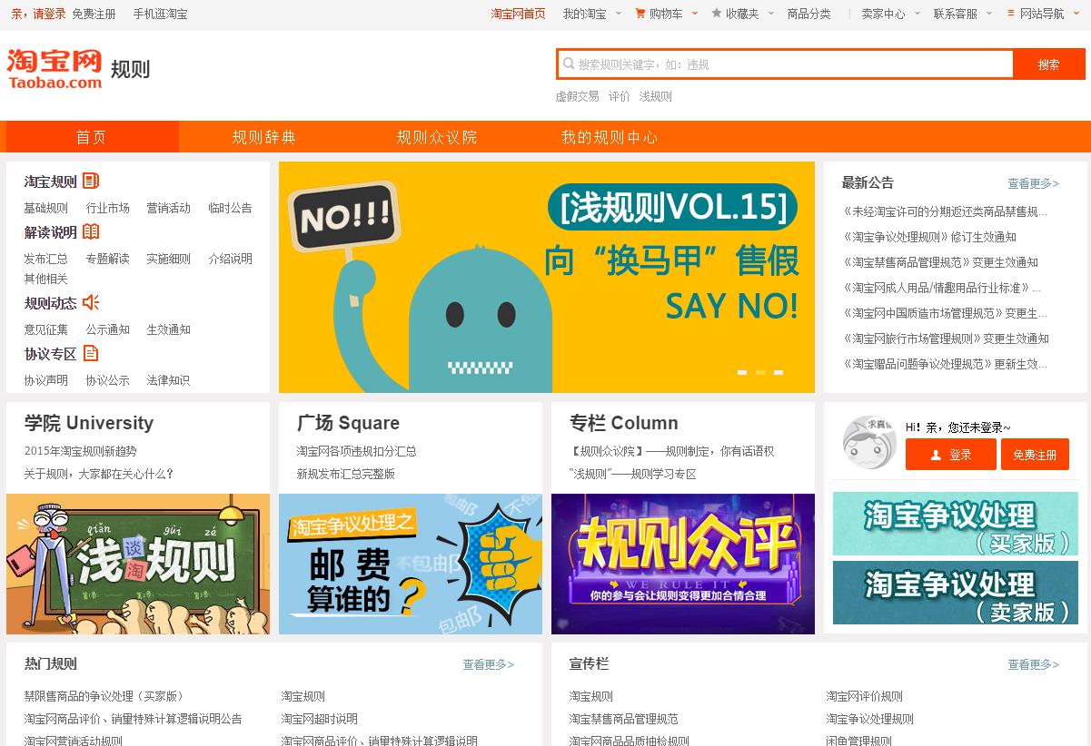The height and width of the screenshot is (746, 1091).
Task: Expand the 收藏夹 dropdown arrow
Action: pos(771,14)
